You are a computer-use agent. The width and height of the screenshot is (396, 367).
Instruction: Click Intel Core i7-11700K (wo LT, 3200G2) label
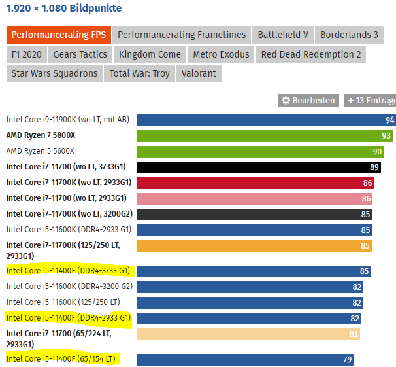point(69,214)
